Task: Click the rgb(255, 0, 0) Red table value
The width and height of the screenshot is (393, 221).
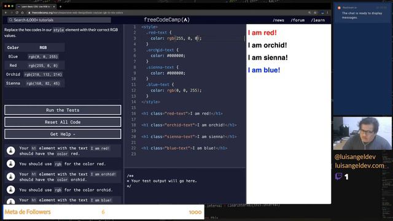Action: pyautogui.click(x=43, y=66)
